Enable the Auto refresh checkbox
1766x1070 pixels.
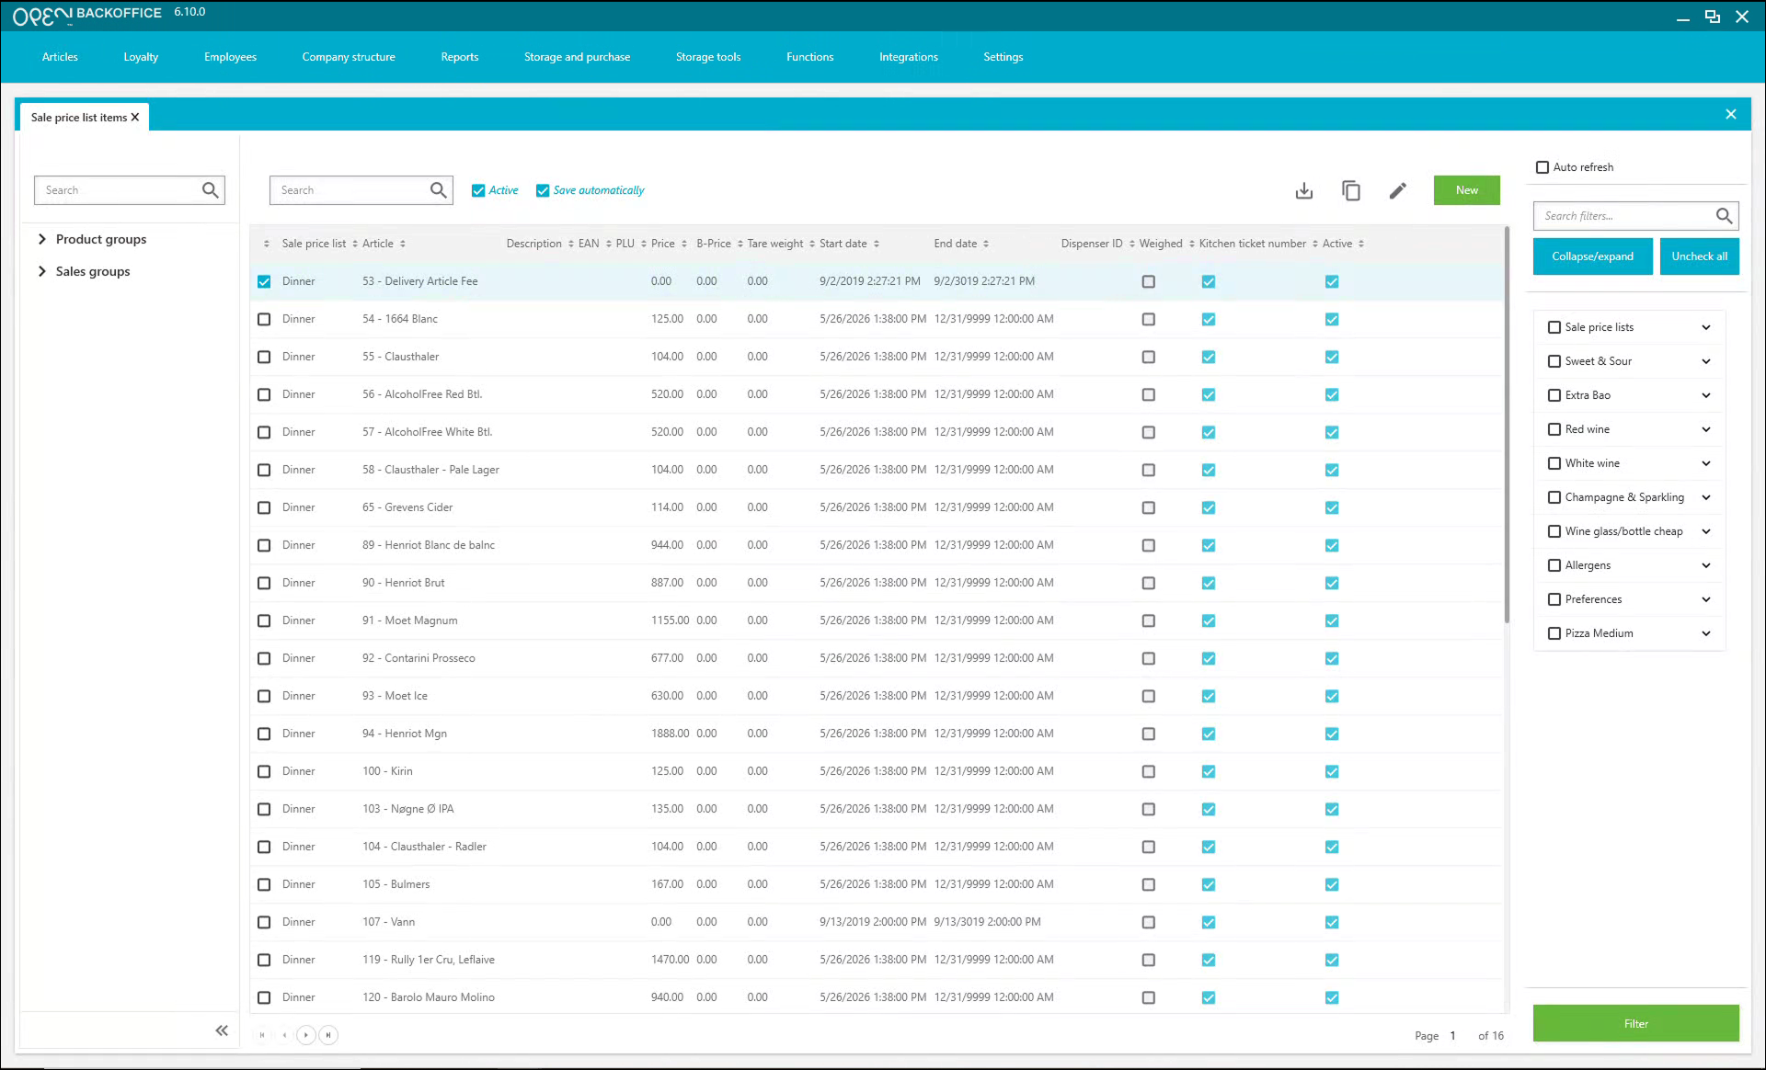(x=1542, y=167)
